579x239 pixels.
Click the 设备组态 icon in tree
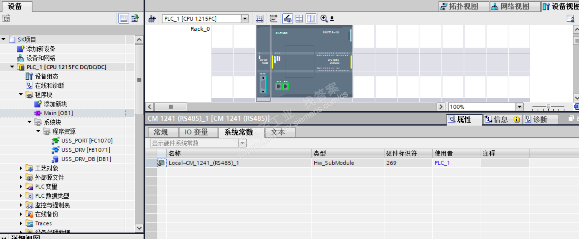tap(29, 76)
